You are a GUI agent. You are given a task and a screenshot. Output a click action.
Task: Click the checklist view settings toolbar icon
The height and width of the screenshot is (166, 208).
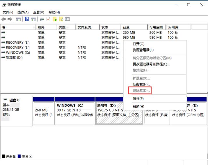[67, 19]
